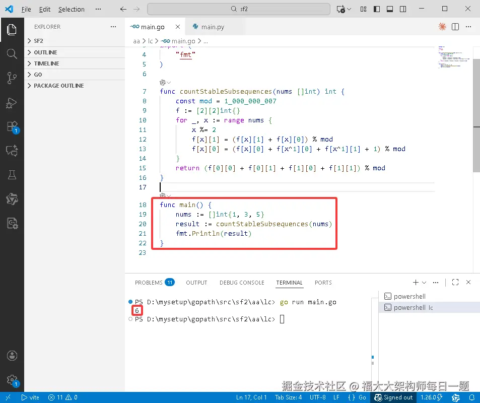Expand the PACKAGE OUTLINE section
The image size is (480, 403).
(x=75, y=86)
